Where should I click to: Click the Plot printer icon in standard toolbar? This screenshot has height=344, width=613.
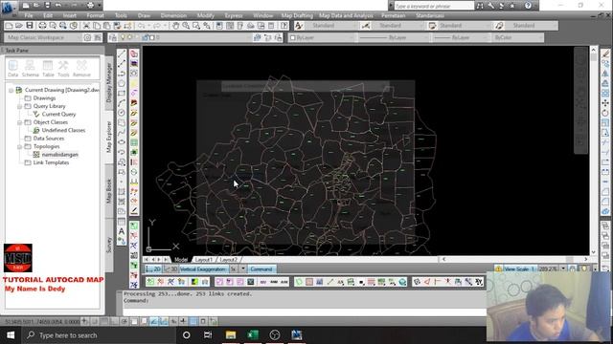click(x=42, y=26)
